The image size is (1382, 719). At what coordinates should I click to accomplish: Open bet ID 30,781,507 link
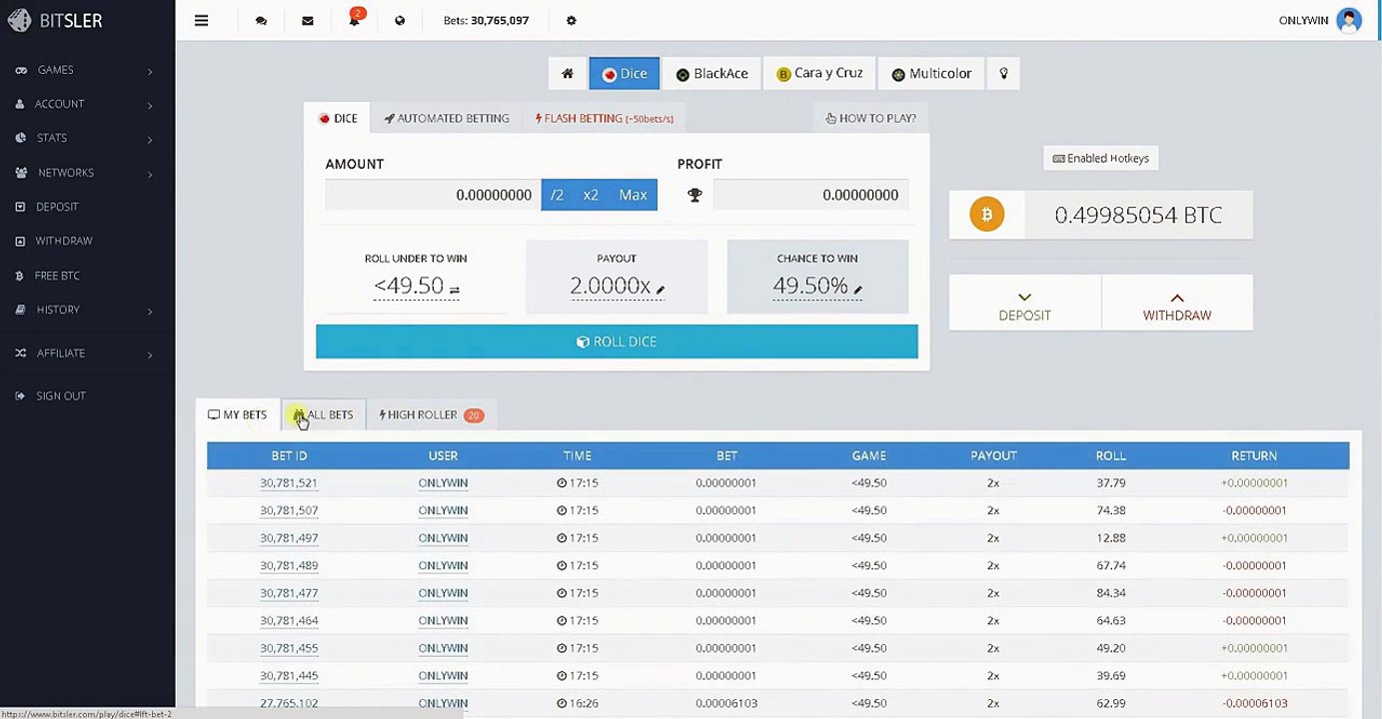(x=289, y=510)
